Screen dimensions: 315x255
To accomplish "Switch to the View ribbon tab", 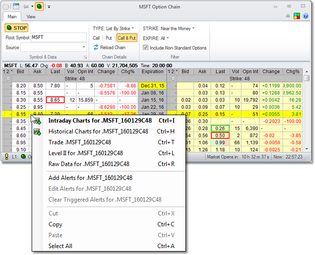I will pos(31,17).
